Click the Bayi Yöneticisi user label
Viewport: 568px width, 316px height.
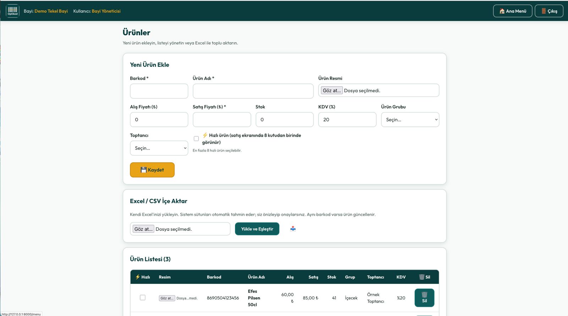click(x=106, y=11)
